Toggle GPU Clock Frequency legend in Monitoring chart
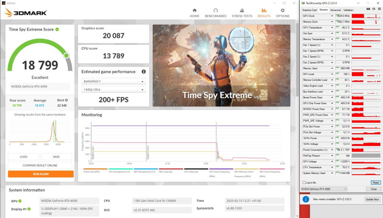Viewport: 383px width, 218px height. [x=272, y=172]
